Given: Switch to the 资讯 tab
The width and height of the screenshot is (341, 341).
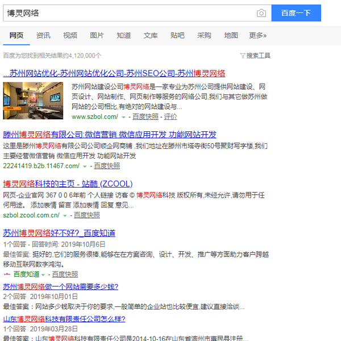Looking at the screenshot, I should point(43,35).
